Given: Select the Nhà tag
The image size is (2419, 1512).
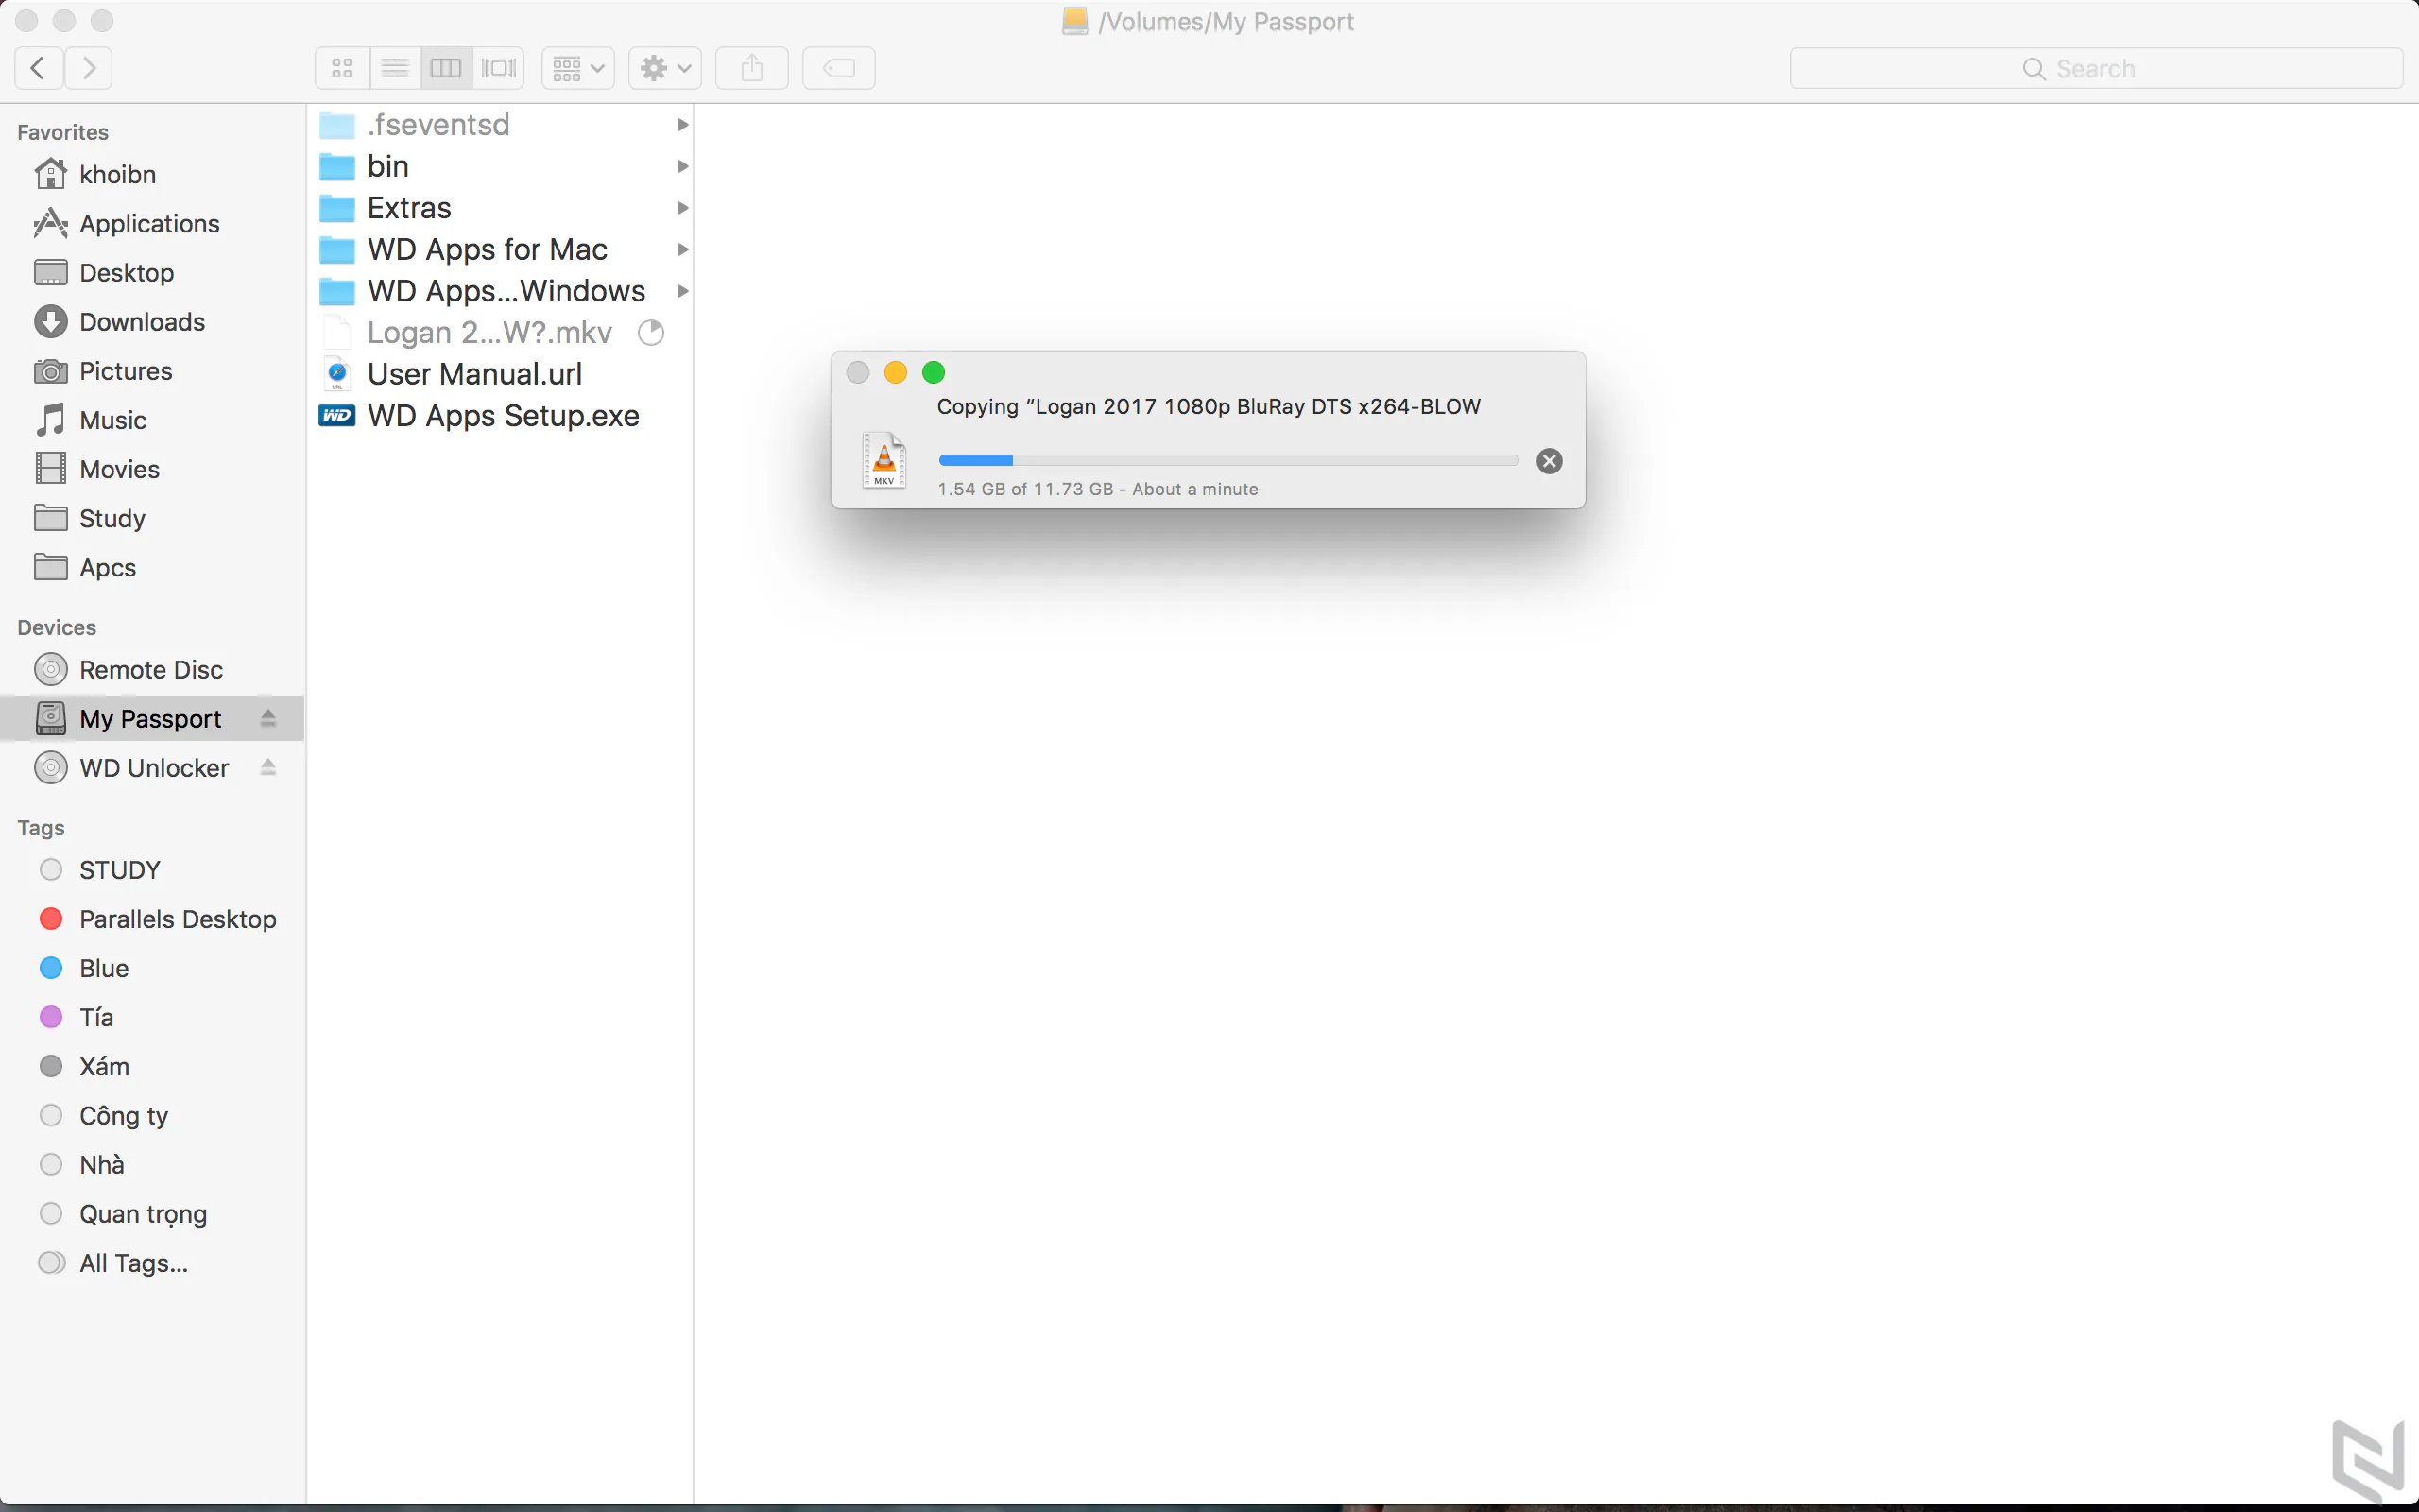Looking at the screenshot, I should pos(152,1163).
